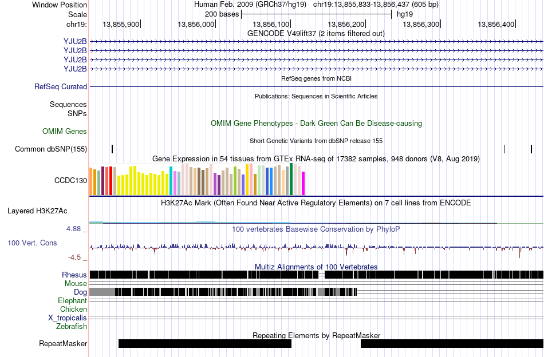Click the 200 bases scale text
Screen dimensions: 544x357
222,14
